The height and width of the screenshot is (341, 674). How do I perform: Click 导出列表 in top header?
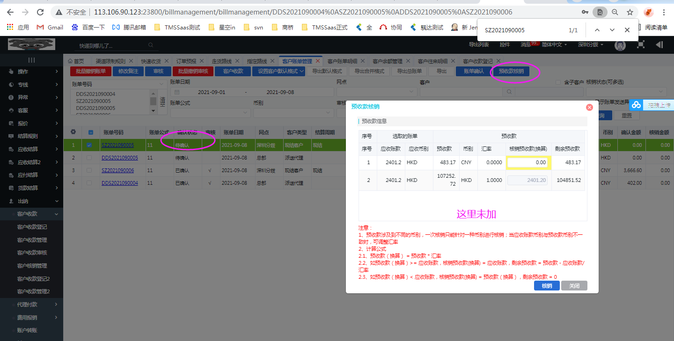click(479, 45)
